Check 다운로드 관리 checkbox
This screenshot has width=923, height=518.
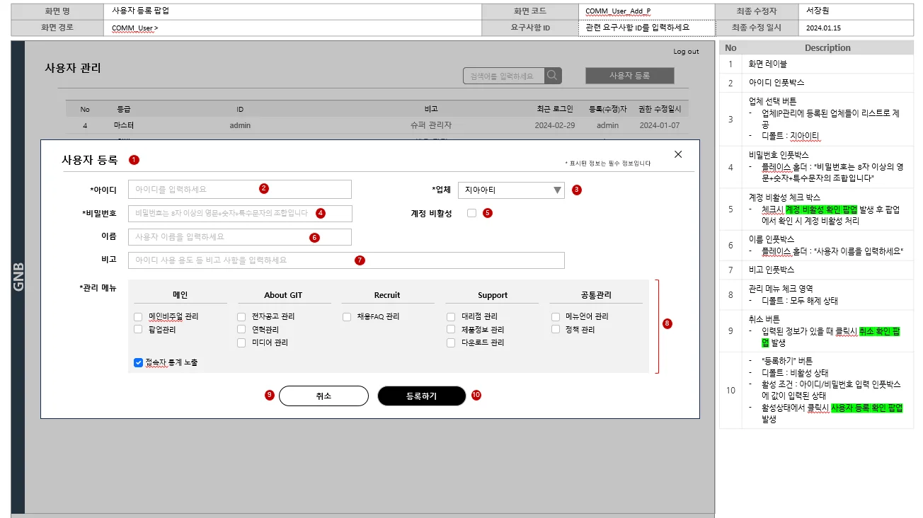[x=451, y=343]
